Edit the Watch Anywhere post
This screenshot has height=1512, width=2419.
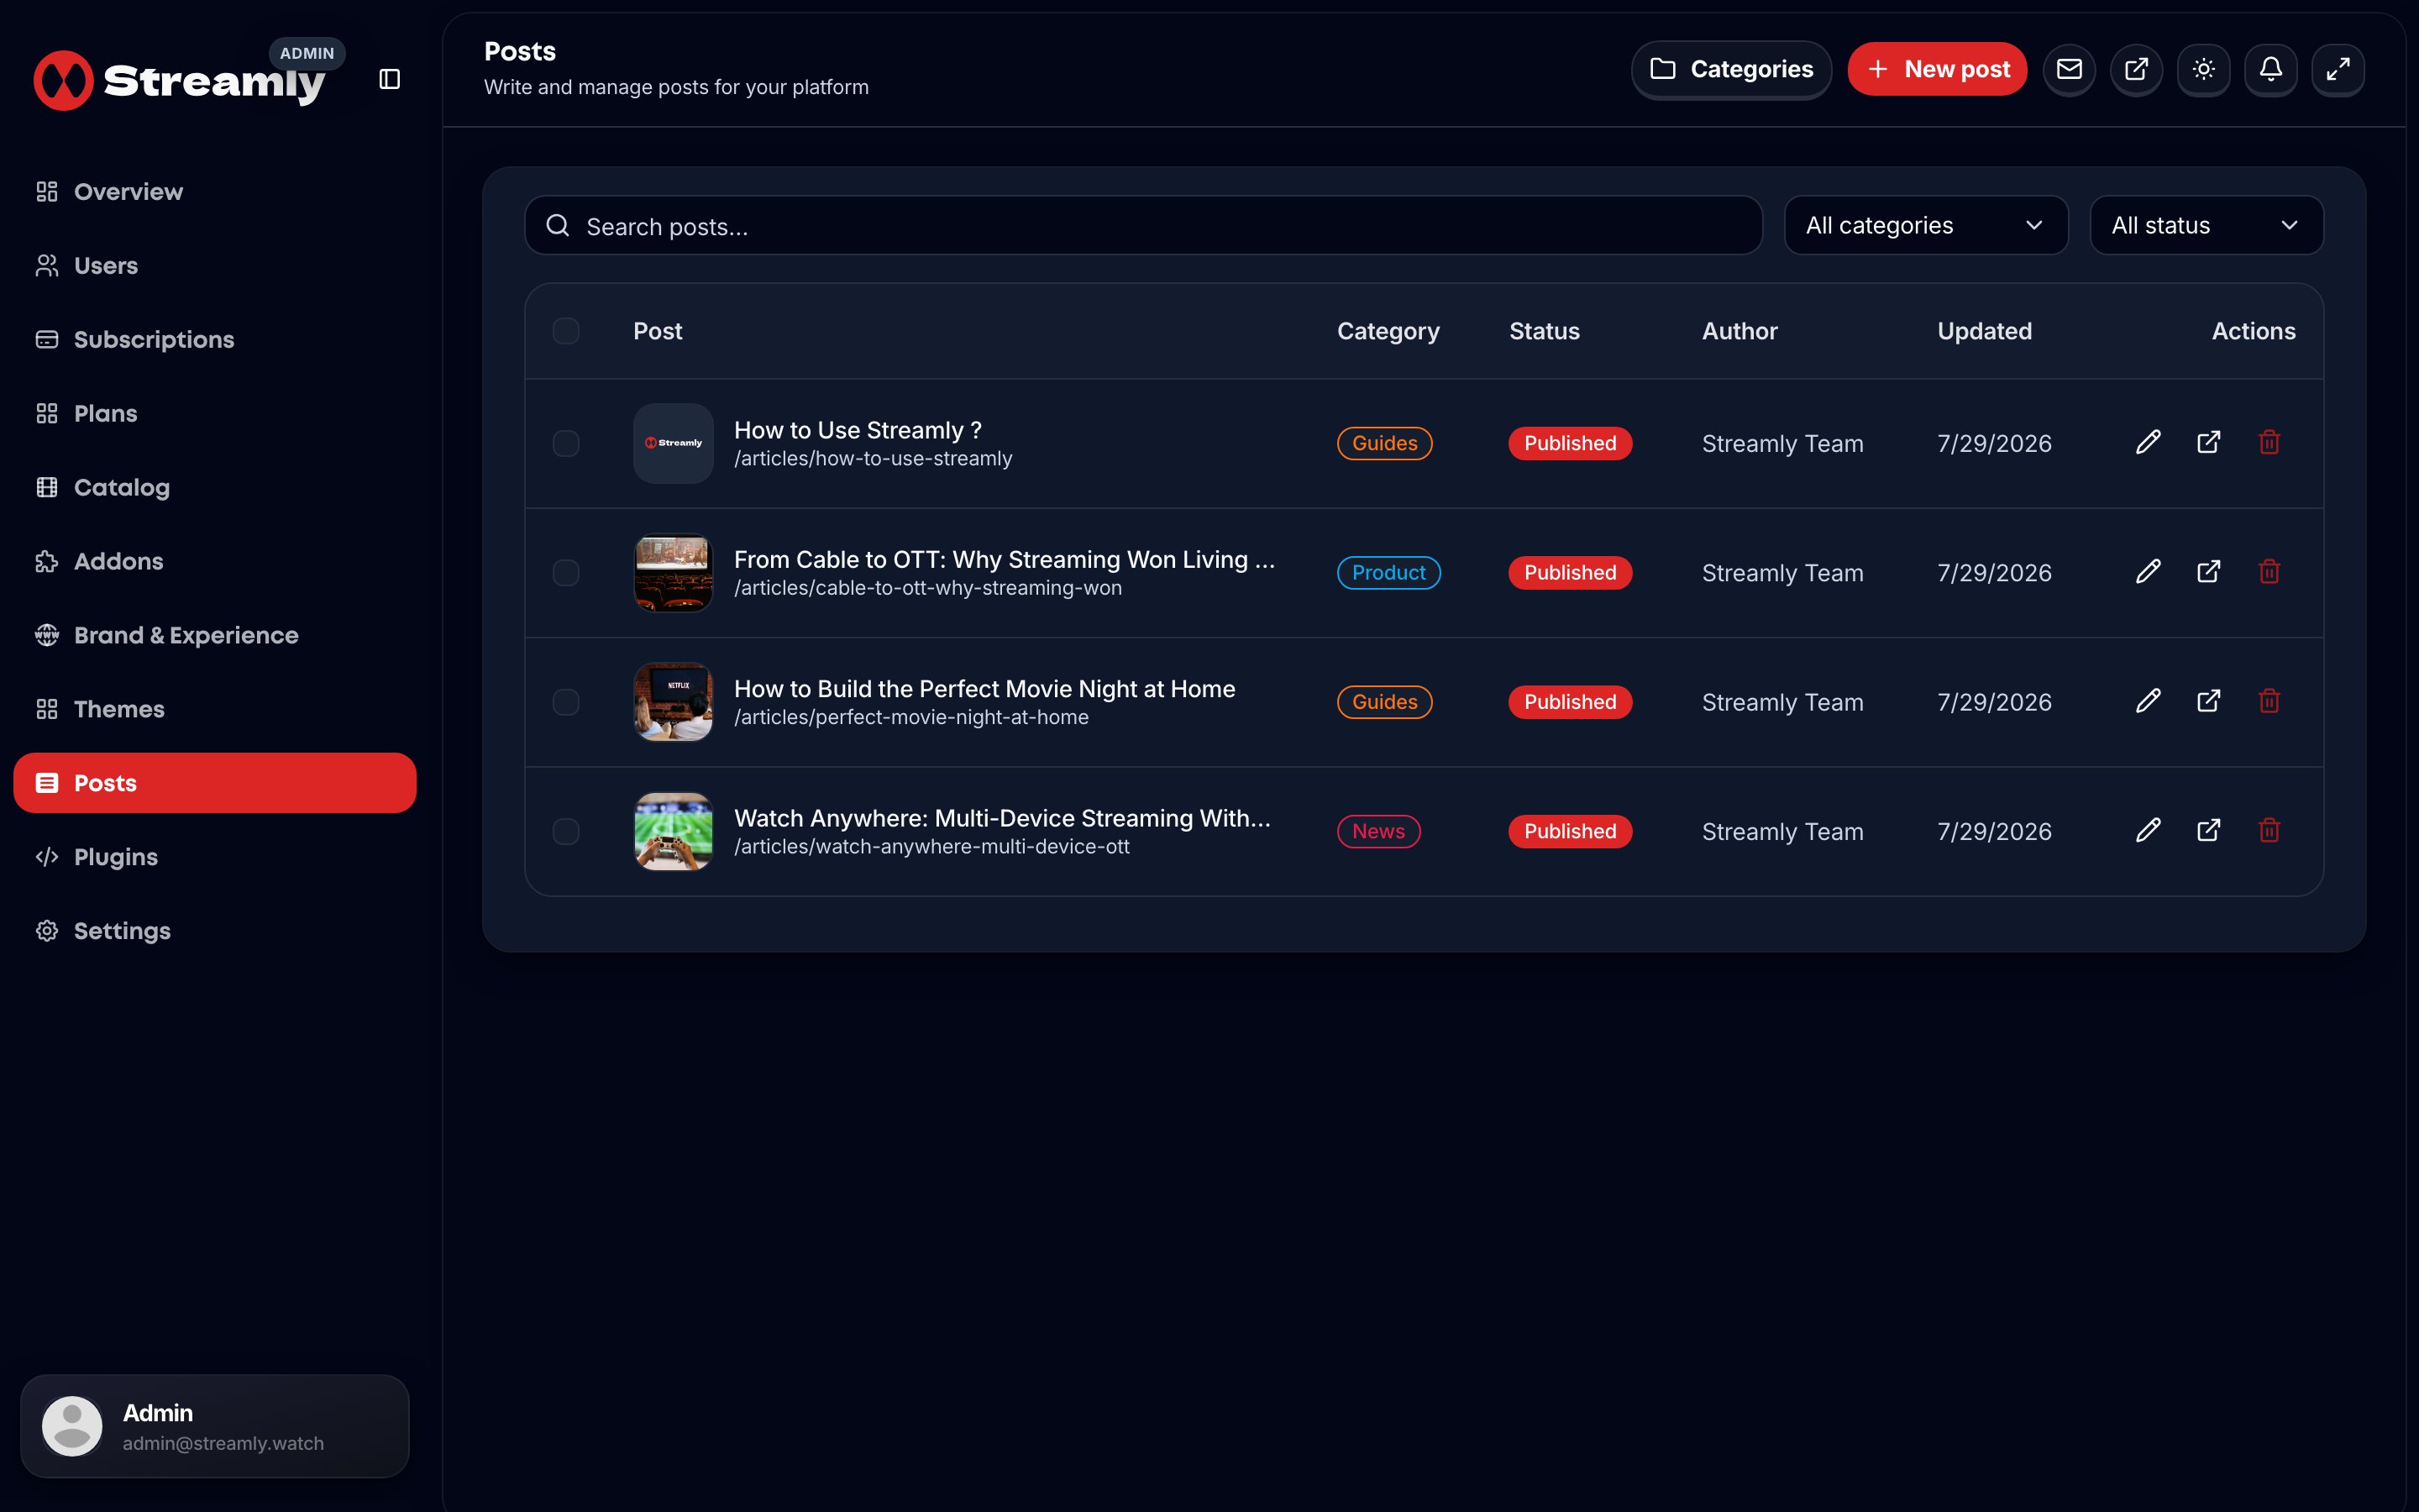click(2148, 830)
